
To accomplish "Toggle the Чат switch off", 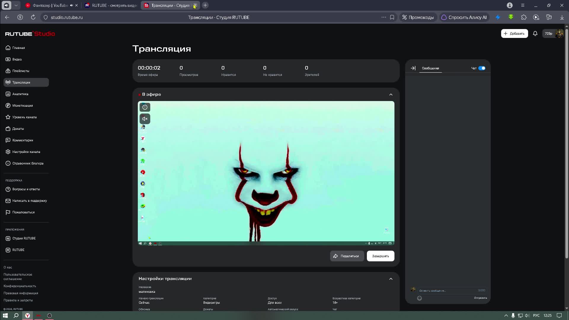I will pos(482,68).
